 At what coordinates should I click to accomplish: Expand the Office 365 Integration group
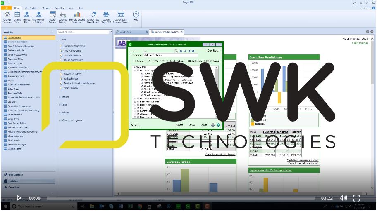coord(60,120)
